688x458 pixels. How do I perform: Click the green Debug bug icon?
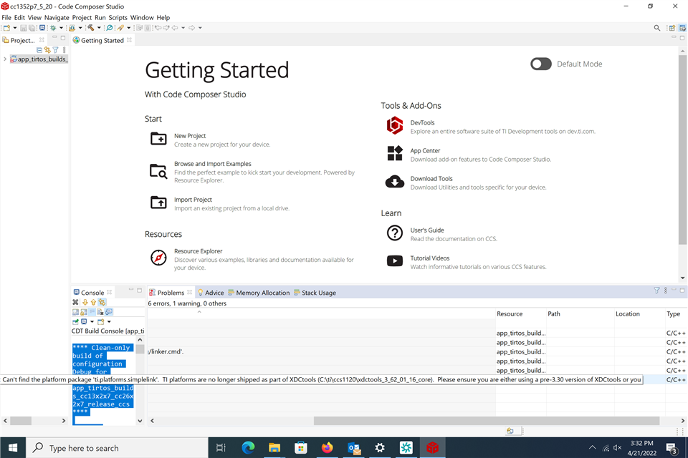point(52,28)
